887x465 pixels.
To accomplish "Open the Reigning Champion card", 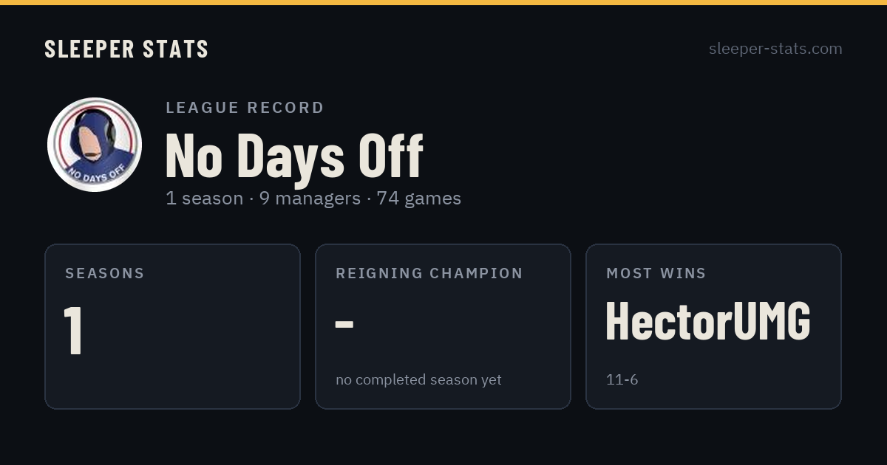I will pyautogui.click(x=443, y=326).
